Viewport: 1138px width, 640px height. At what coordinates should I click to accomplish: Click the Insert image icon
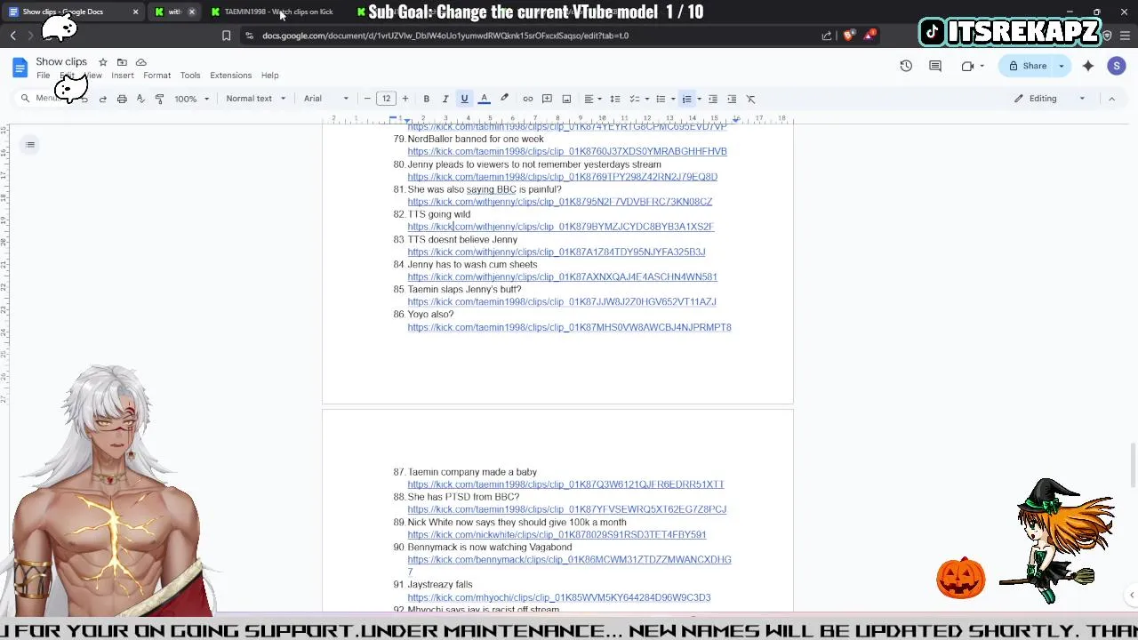click(566, 99)
